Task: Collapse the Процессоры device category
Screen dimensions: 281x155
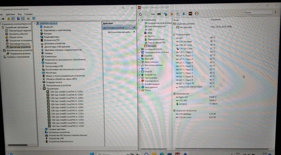Action: point(40,89)
